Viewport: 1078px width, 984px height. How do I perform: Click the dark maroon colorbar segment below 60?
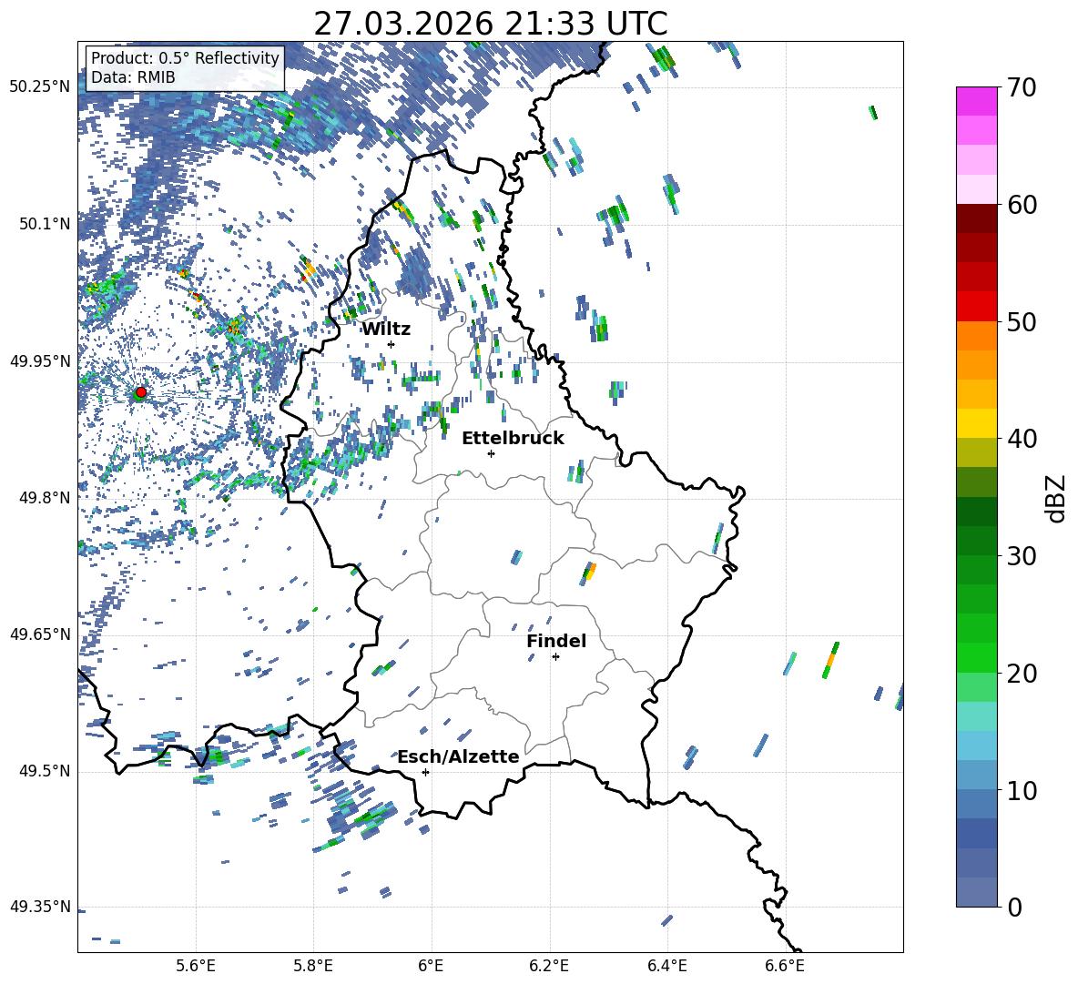[x=976, y=218]
